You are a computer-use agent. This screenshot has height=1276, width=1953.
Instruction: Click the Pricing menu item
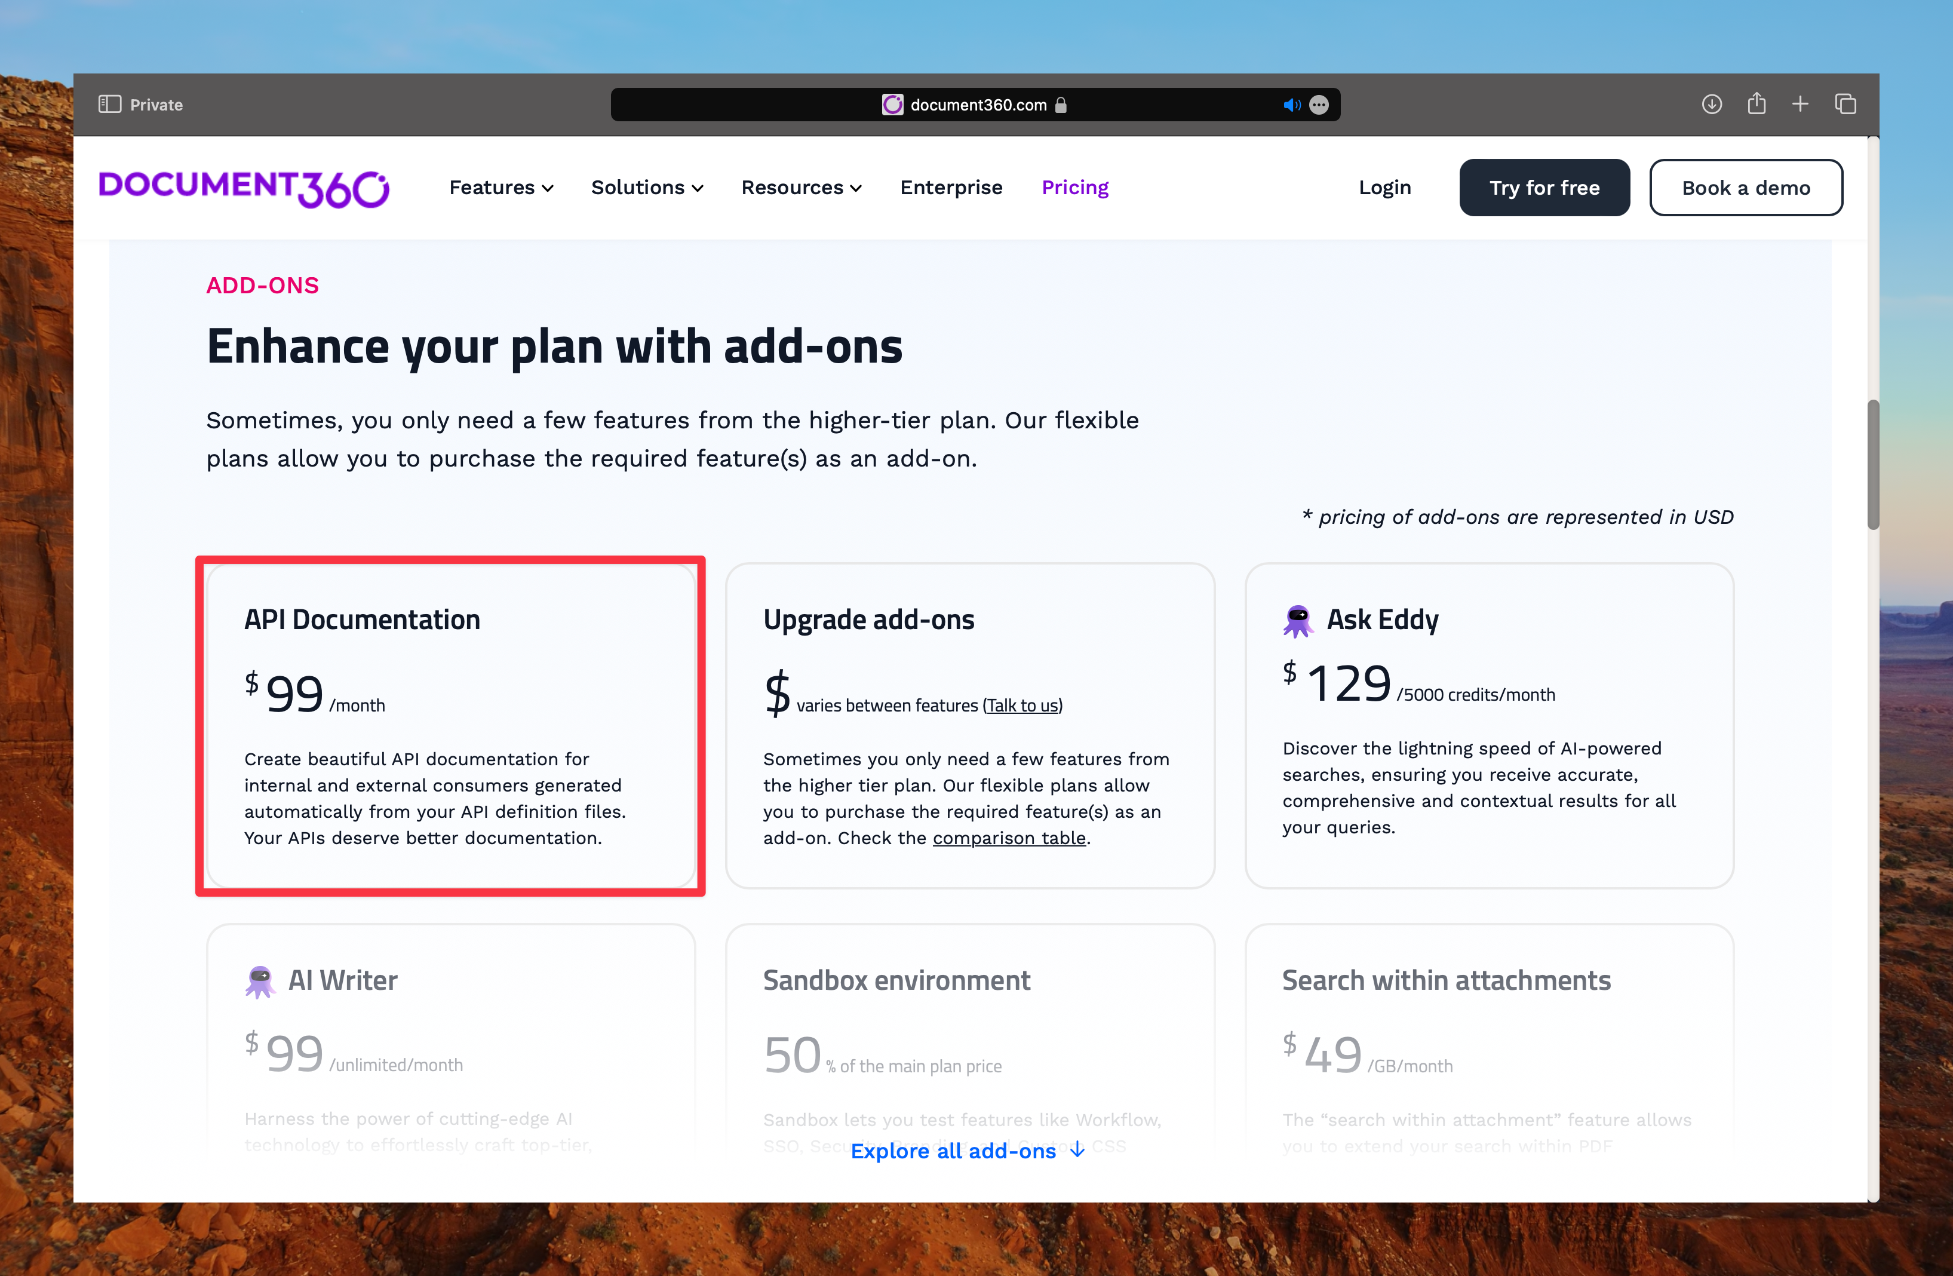point(1076,185)
